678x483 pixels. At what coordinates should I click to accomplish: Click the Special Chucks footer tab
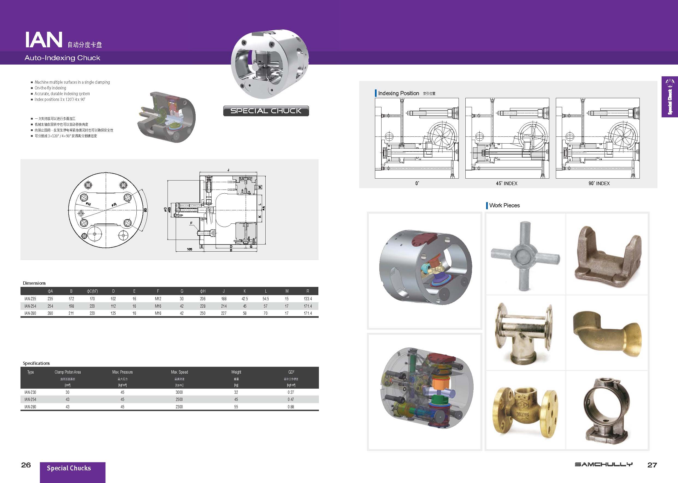[x=69, y=468]
